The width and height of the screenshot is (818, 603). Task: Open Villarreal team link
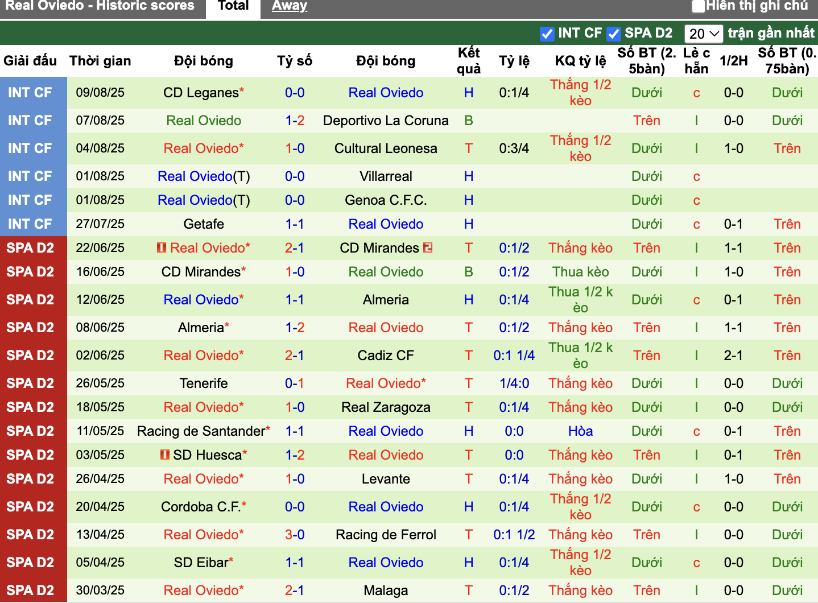tap(386, 176)
